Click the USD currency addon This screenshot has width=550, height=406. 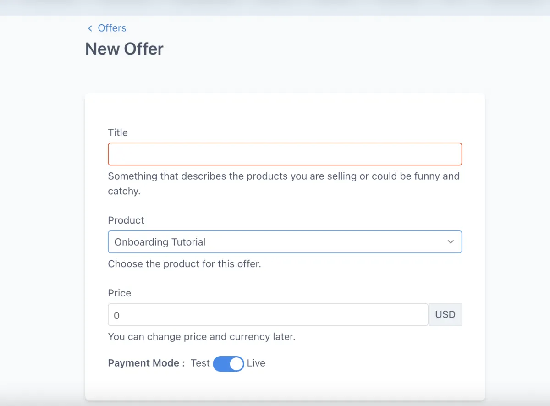click(x=445, y=315)
